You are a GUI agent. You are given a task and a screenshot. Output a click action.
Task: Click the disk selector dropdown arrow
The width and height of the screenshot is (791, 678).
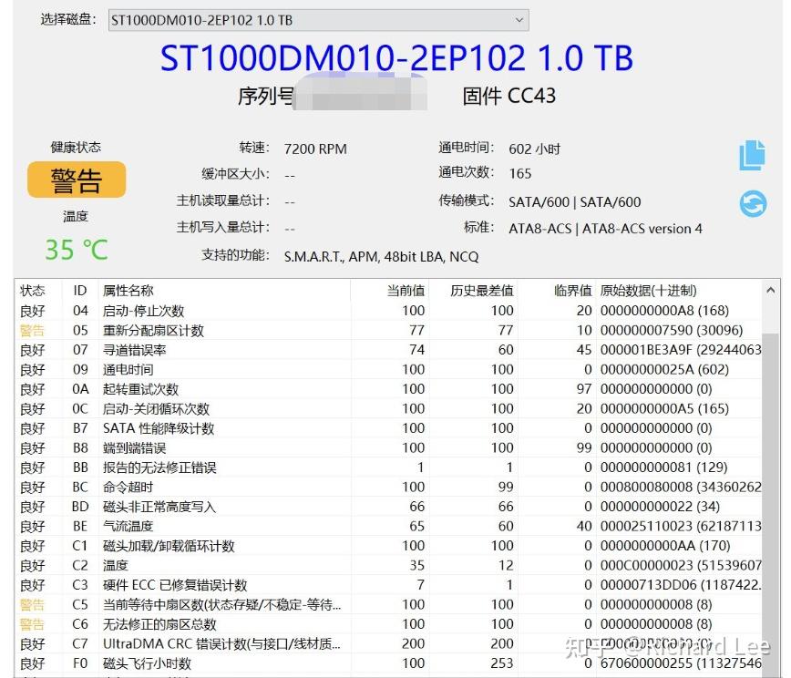click(519, 19)
